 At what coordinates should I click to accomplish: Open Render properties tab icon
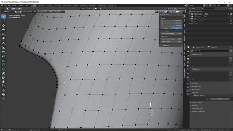(x=188, y=56)
